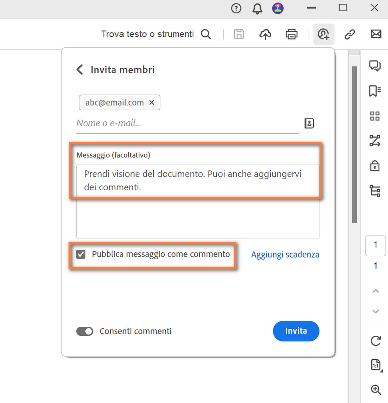Remove abc@email.com from the recipients

coord(152,102)
